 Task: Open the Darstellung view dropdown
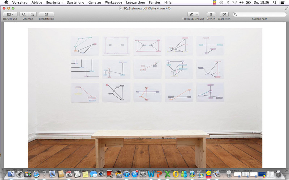coord(10,14)
